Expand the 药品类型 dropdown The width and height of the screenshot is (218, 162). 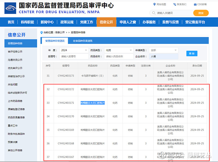point(119,50)
